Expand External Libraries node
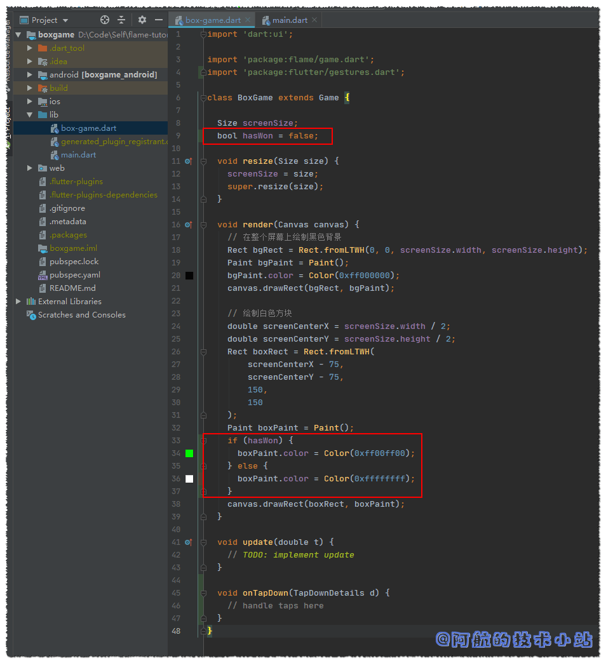 (x=18, y=302)
